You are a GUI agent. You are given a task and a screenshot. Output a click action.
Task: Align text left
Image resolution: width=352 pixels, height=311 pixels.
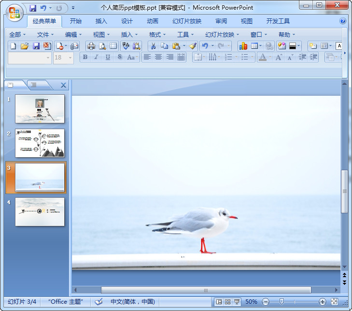tap(147, 57)
